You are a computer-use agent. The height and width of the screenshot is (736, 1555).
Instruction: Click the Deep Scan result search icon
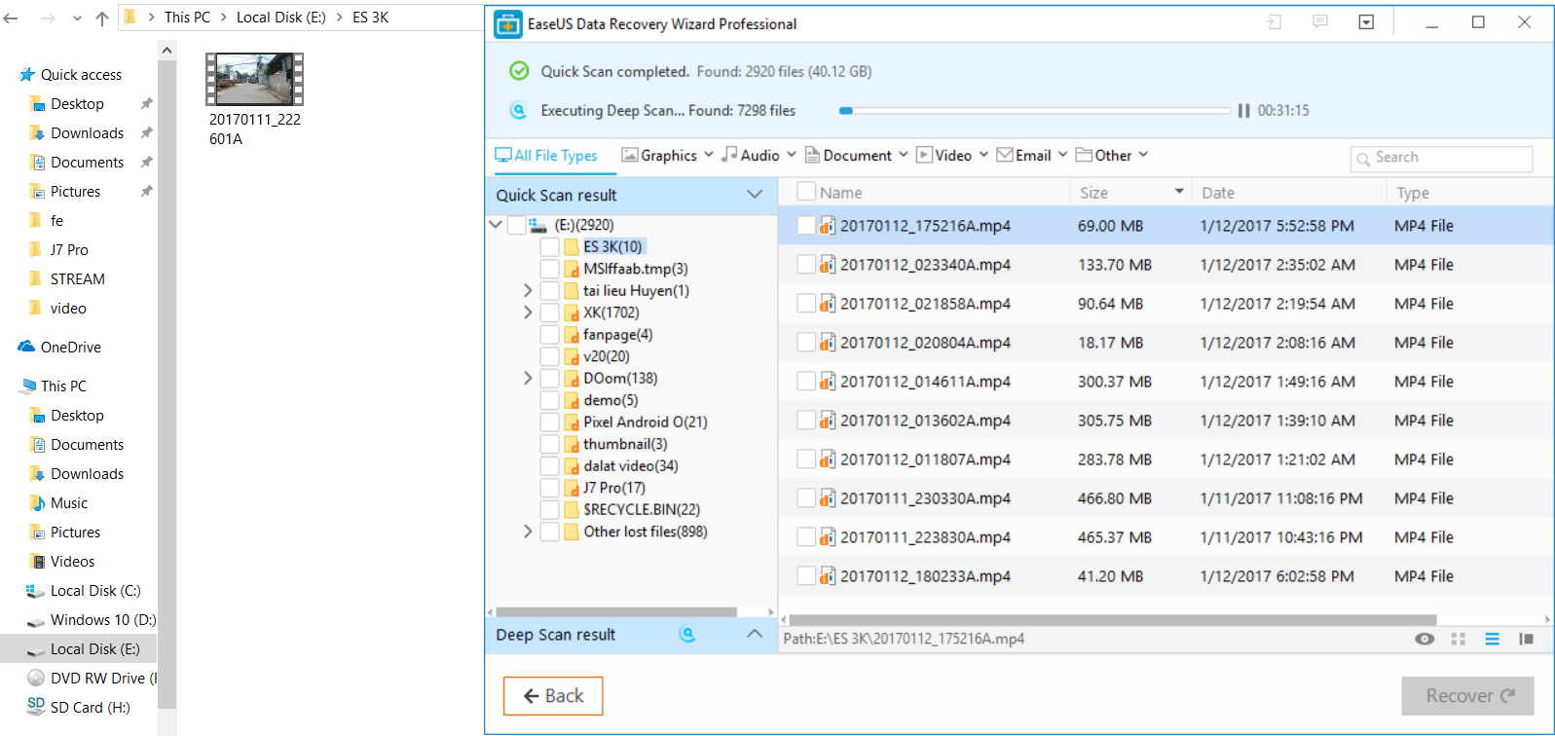[x=687, y=635]
